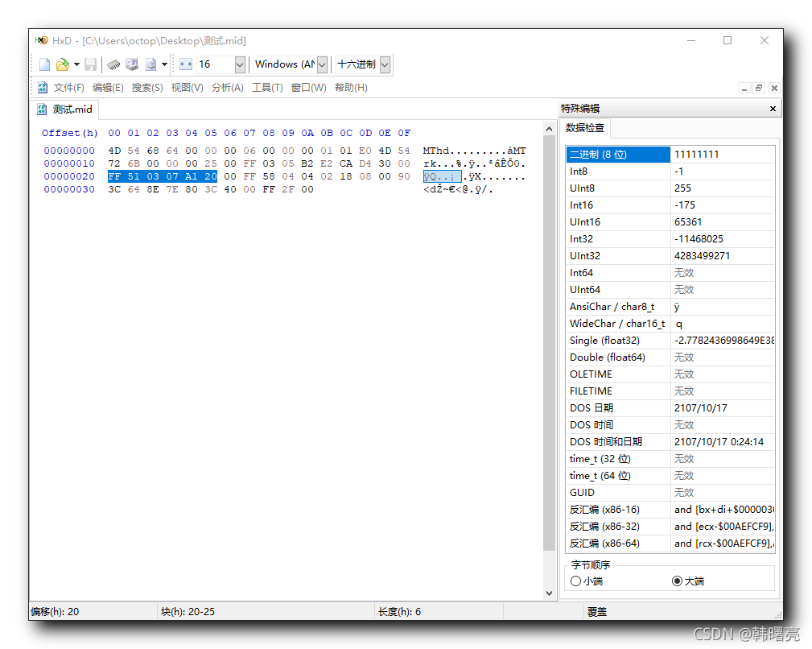812x649 pixels.
Task: Click the Save disk toolbar icon
Action: [91, 64]
